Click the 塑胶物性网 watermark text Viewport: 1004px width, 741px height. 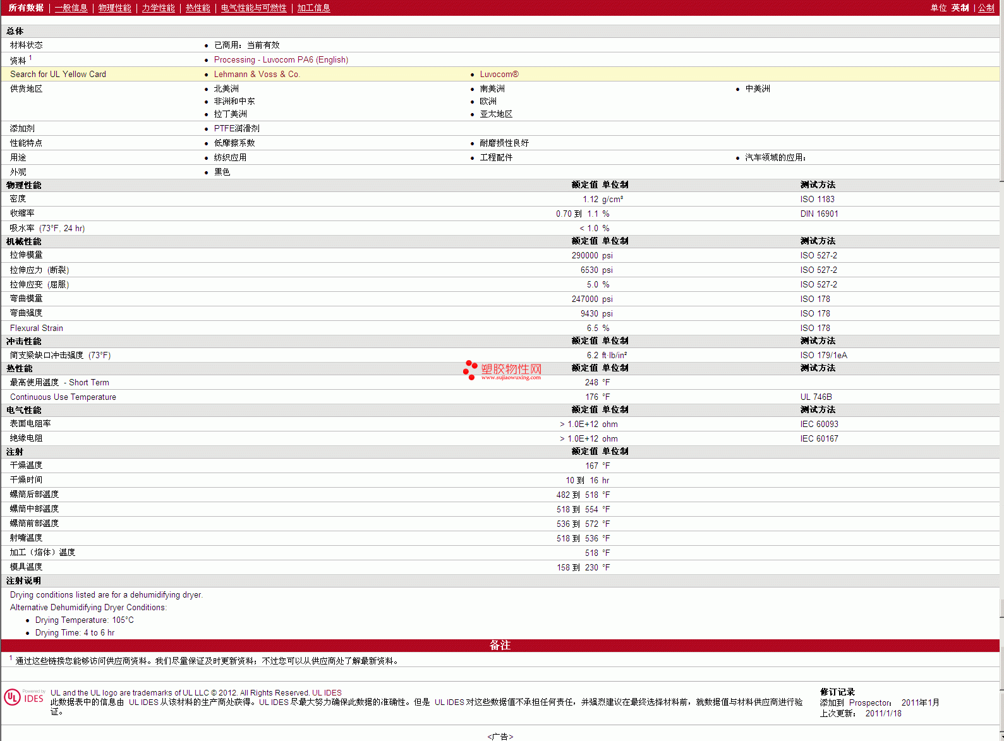point(511,369)
